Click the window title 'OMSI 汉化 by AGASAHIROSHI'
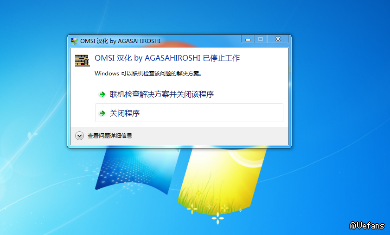Viewport: 390px width, 235px height. pyautogui.click(x=121, y=41)
